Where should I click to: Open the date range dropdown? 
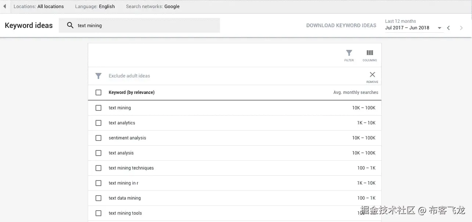[439, 28]
